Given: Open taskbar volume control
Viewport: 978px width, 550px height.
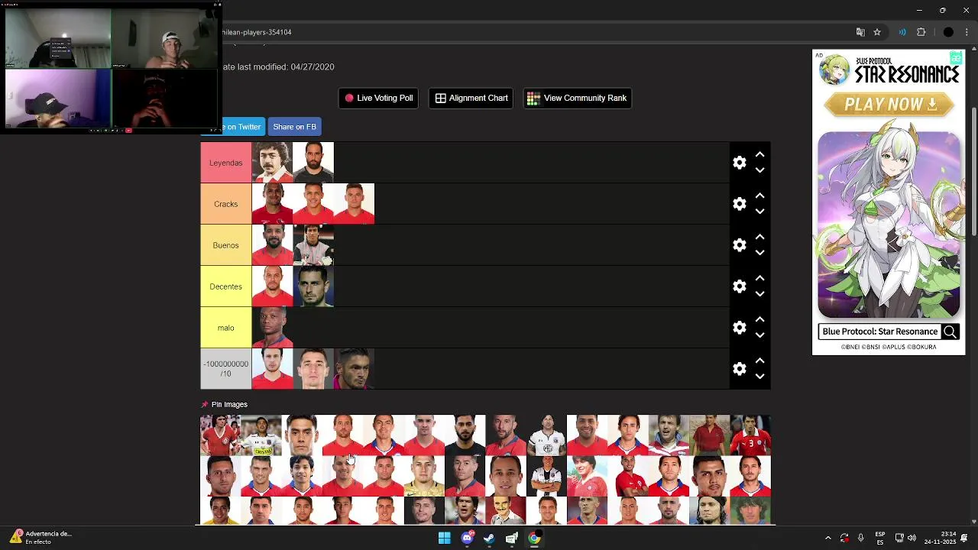Looking at the screenshot, I should [912, 538].
